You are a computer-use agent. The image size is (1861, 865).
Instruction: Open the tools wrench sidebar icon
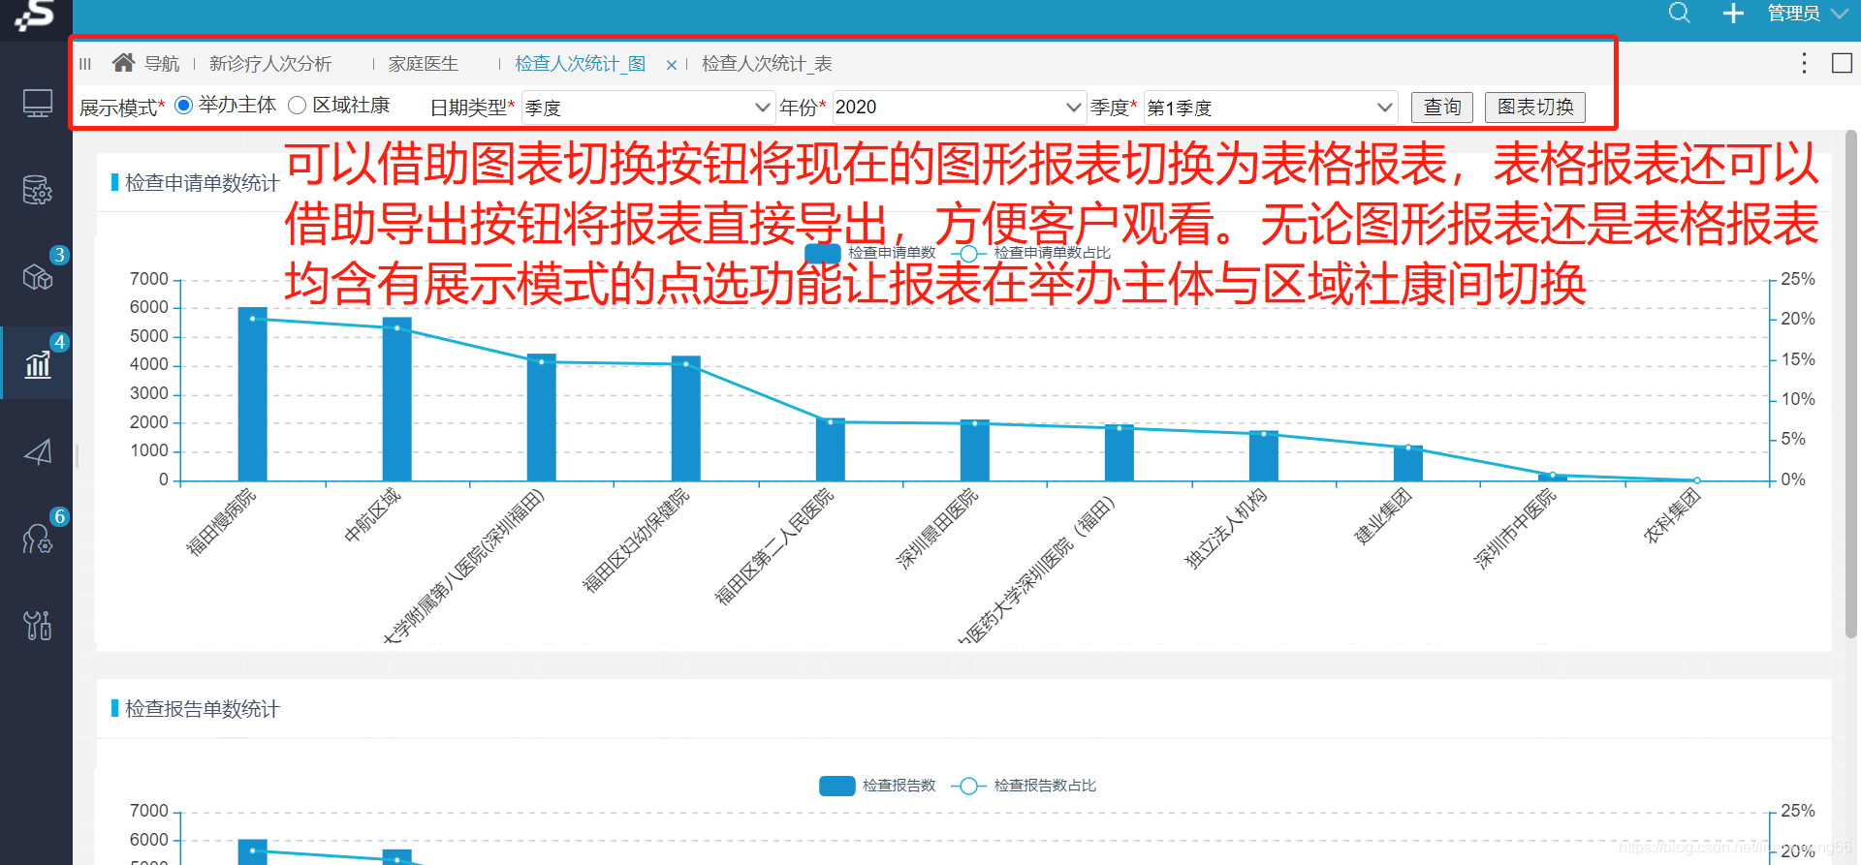[37, 626]
